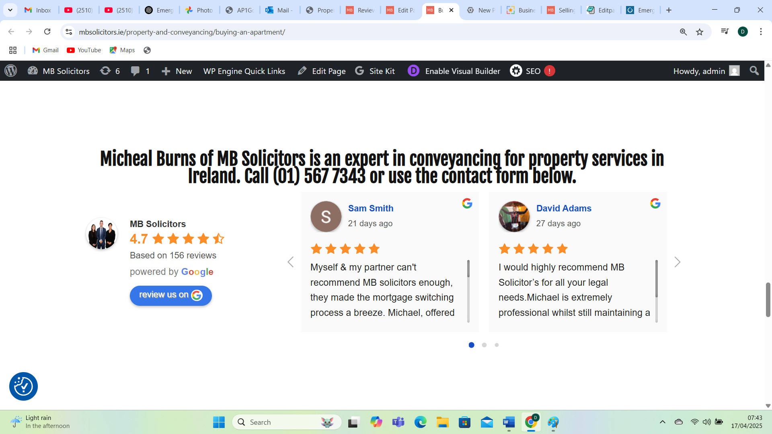Bookmark this page with the star
This screenshot has height=434, width=772.
click(x=700, y=32)
